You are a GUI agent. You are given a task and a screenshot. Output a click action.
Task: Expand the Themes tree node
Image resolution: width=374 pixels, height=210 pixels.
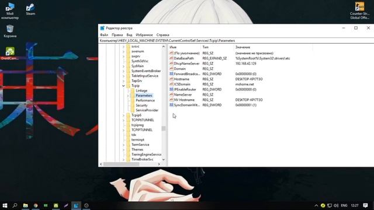coord(123,149)
